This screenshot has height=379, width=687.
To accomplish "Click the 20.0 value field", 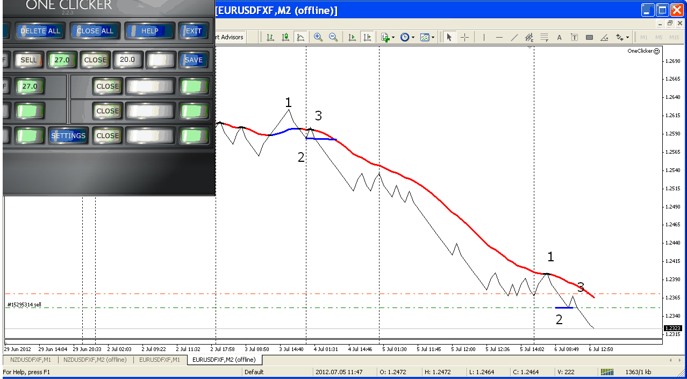I will tap(127, 60).
